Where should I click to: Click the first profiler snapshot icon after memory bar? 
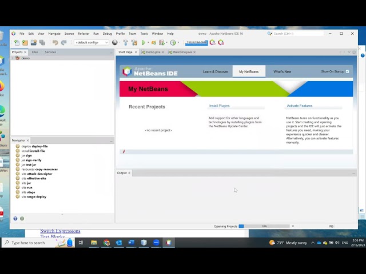tap(212, 42)
